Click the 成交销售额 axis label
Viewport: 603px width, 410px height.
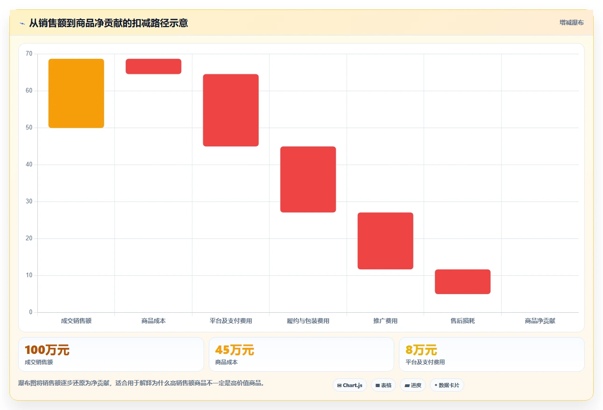click(x=76, y=321)
